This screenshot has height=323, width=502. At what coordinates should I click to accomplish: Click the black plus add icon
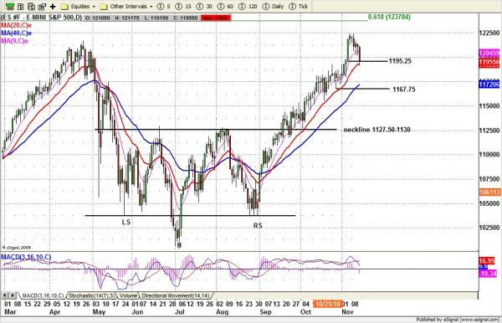tap(53, 6)
